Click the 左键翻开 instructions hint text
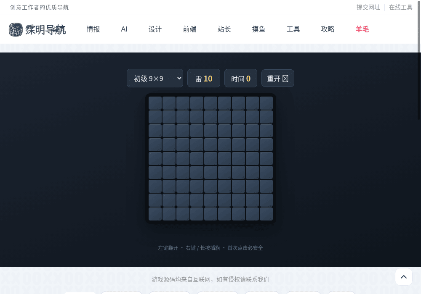The image size is (421, 294). (210, 248)
